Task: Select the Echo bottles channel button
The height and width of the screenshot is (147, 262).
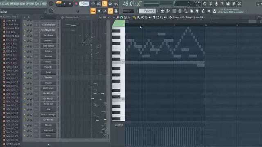Action: pos(48,46)
